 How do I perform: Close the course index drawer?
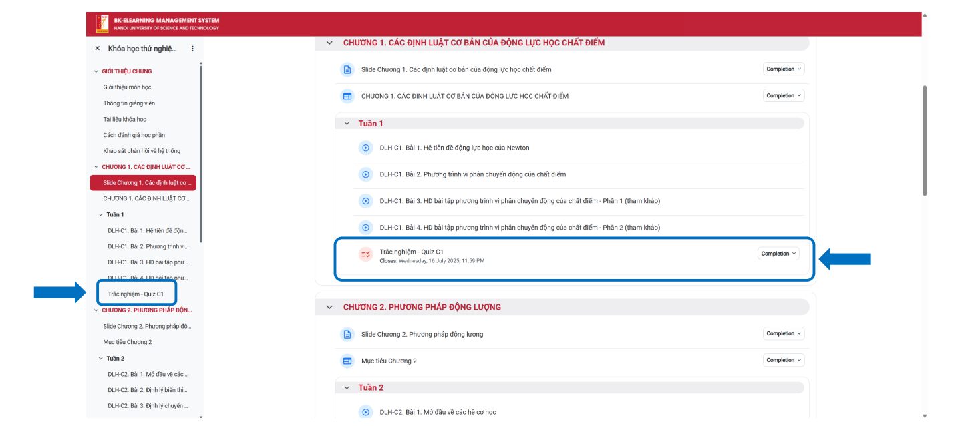point(98,49)
